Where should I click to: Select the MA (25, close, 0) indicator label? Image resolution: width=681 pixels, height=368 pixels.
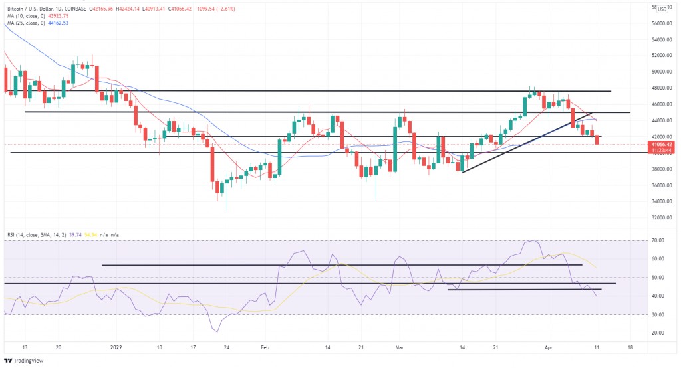24,23
